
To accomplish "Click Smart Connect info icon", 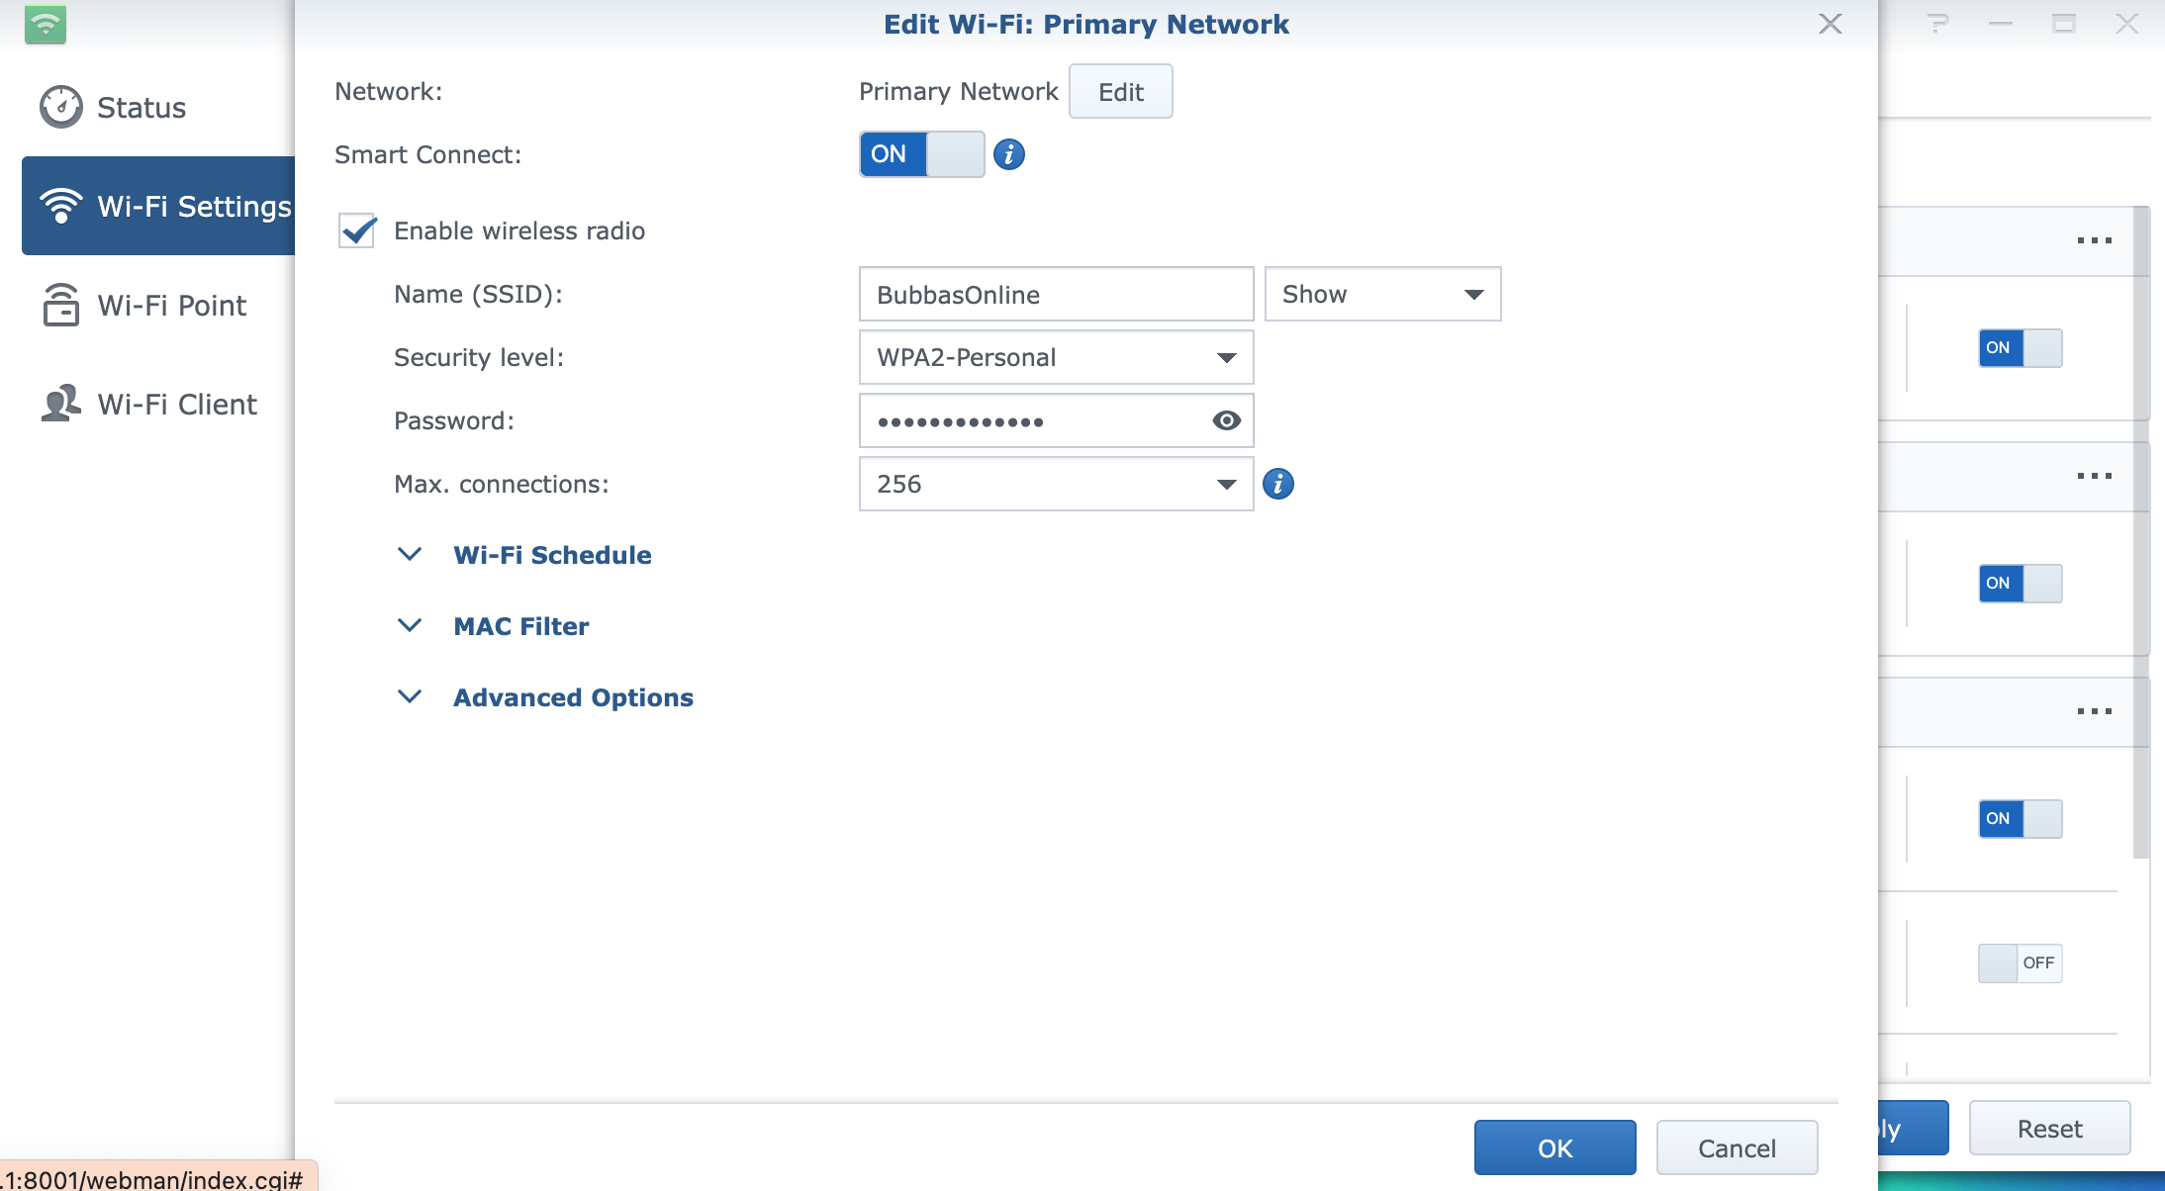I will (1008, 154).
